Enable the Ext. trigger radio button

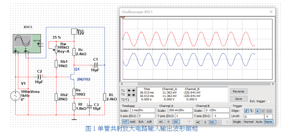click(268, 101)
